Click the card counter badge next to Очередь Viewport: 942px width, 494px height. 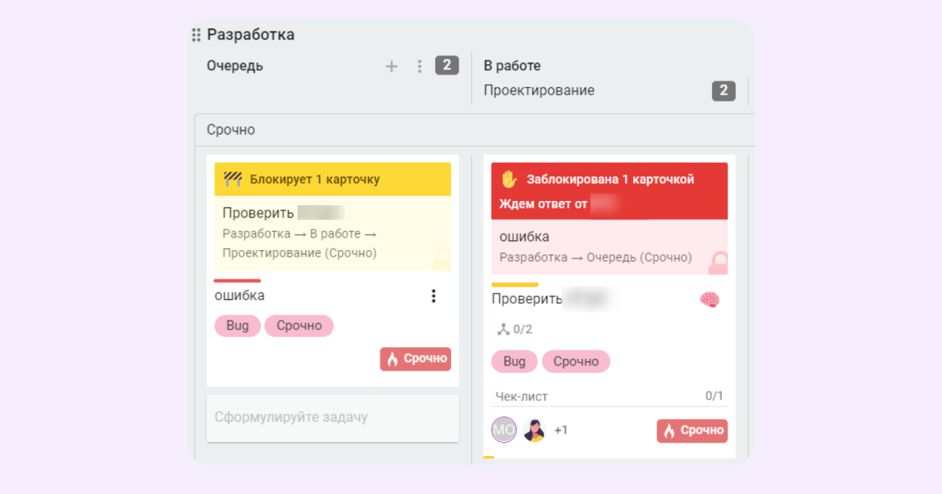(x=447, y=65)
